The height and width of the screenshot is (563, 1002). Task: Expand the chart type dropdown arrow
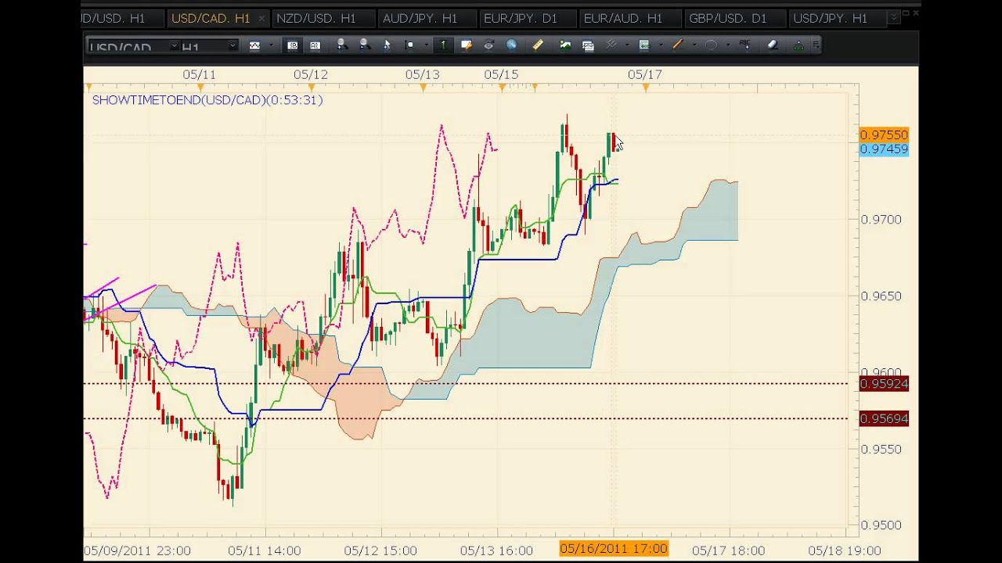[271, 45]
